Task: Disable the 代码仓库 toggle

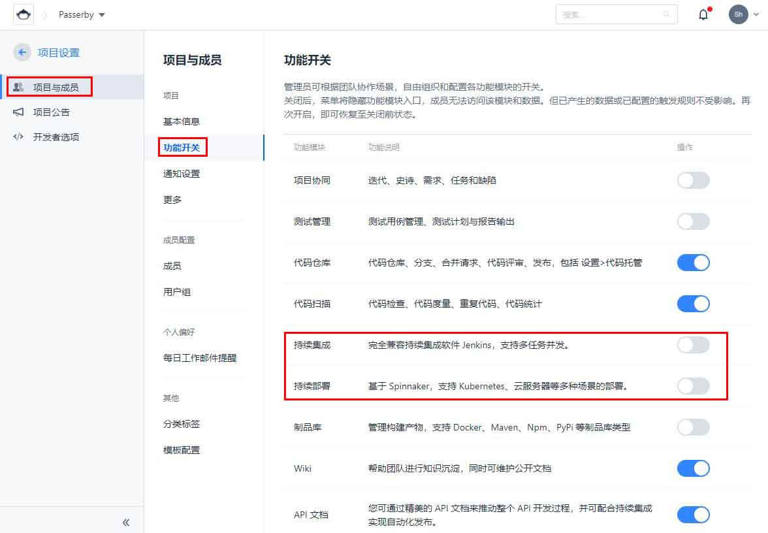Action: pyautogui.click(x=693, y=263)
